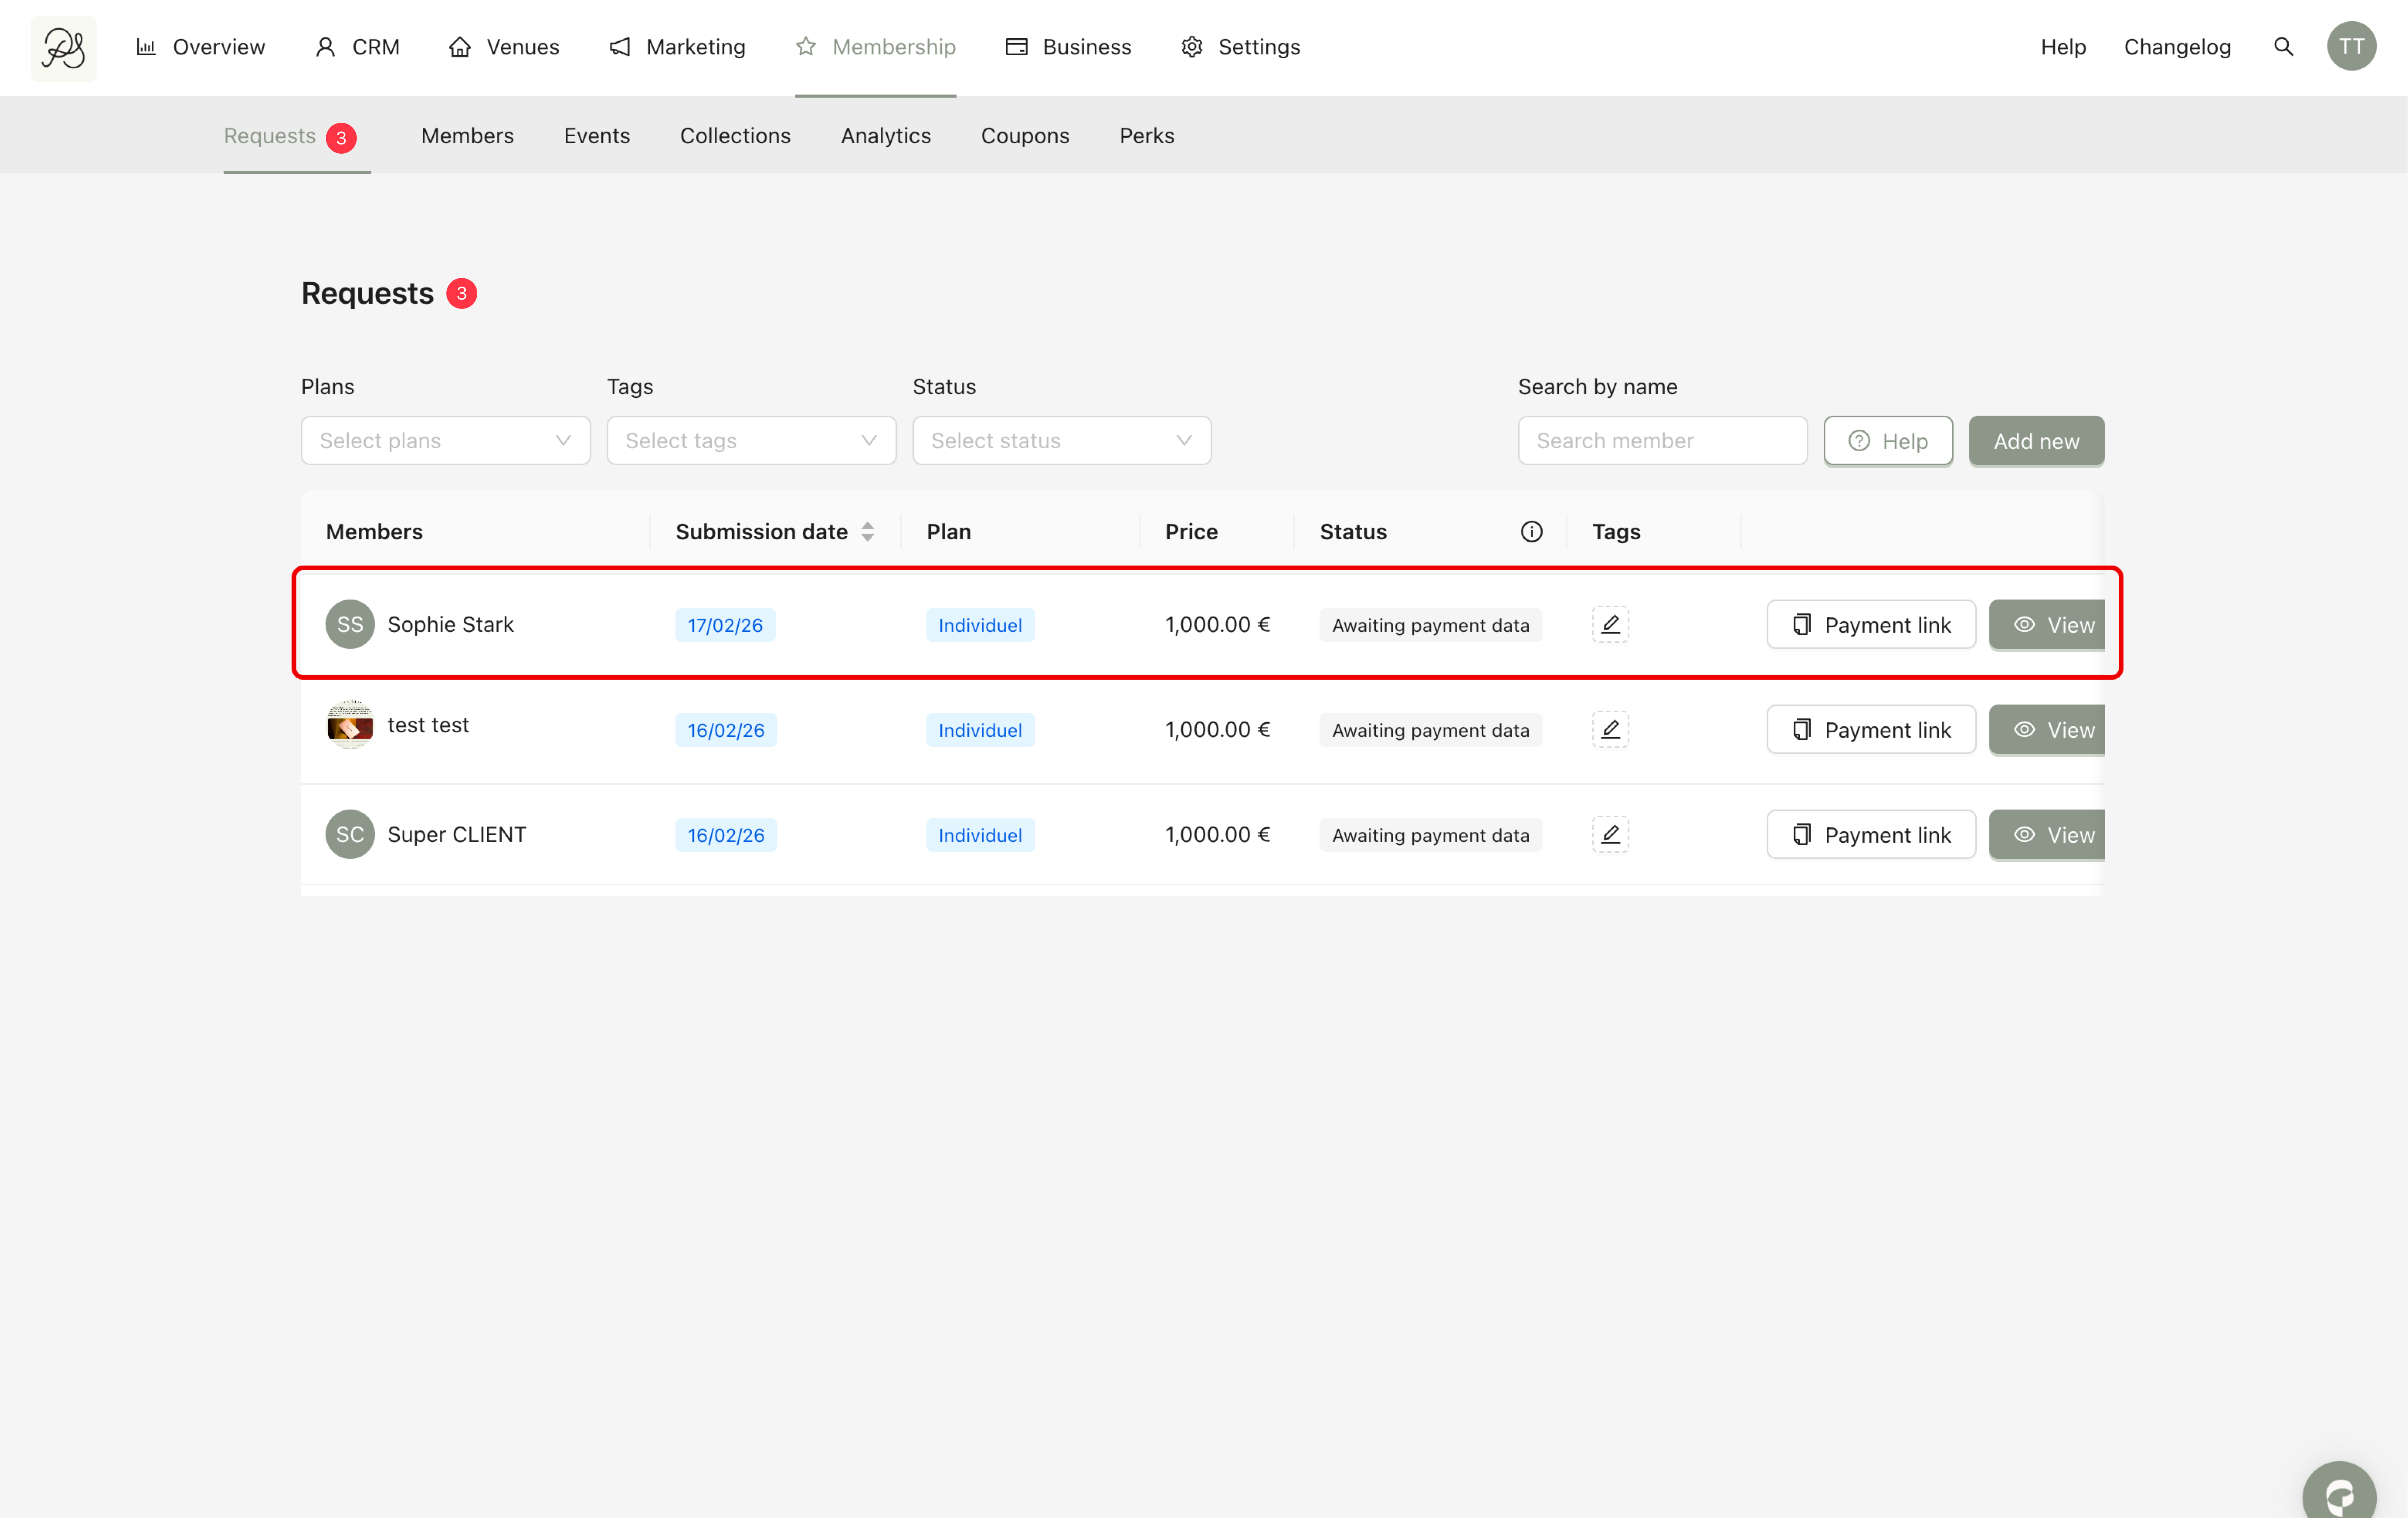Expand the Select status dropdown
This screenshot has width=2408, height=1518.
(x=1061, y=441)
